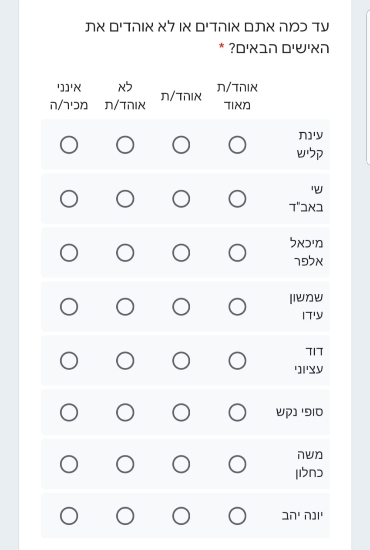Select 'אוהד/ת מאוד' for עינת קליש
Screen dimensions: 370x550
click(237, 145)
